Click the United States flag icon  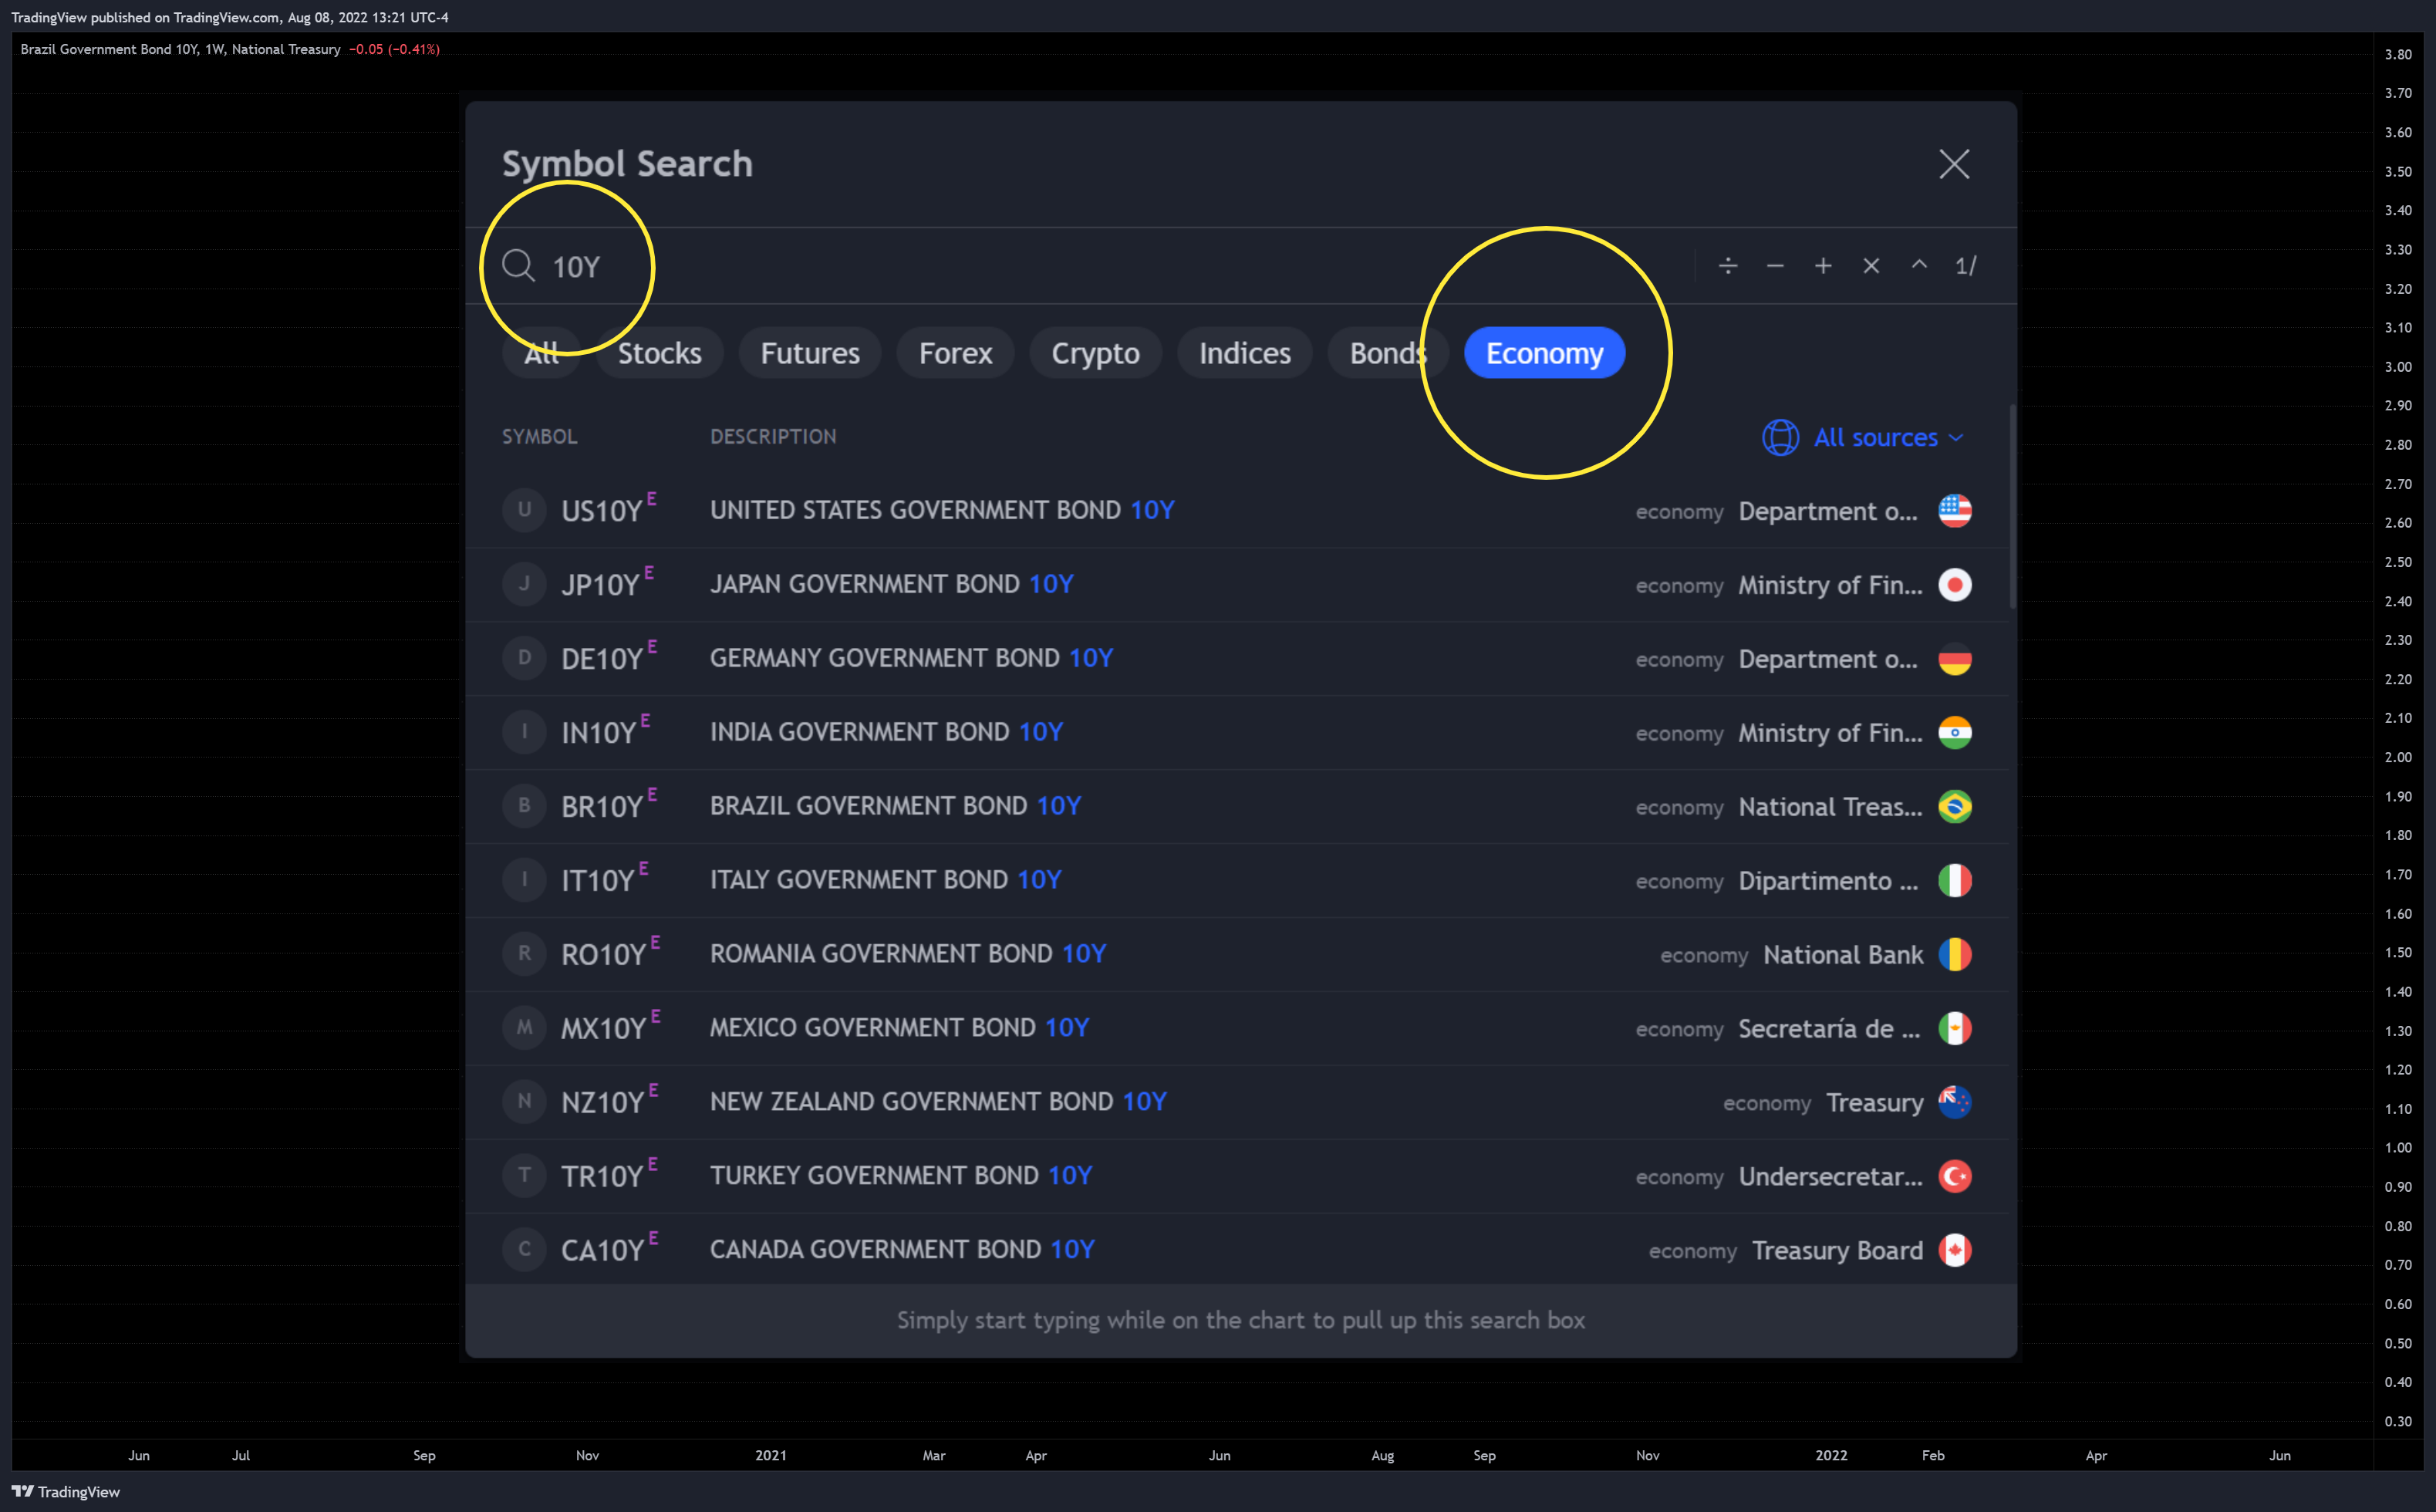pos(1955,511)
